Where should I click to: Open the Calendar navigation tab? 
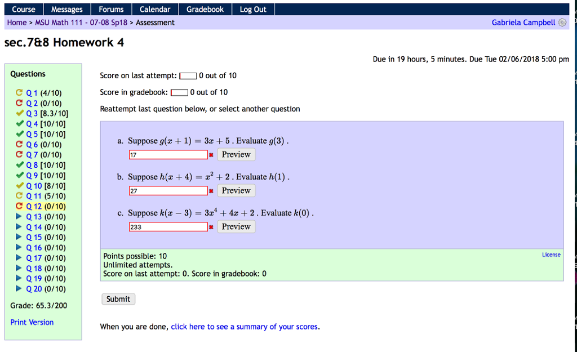(x=155, y=9)
